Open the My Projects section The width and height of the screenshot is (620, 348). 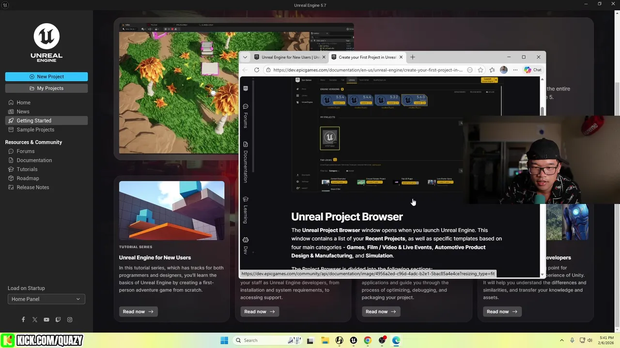click(46, 88)
